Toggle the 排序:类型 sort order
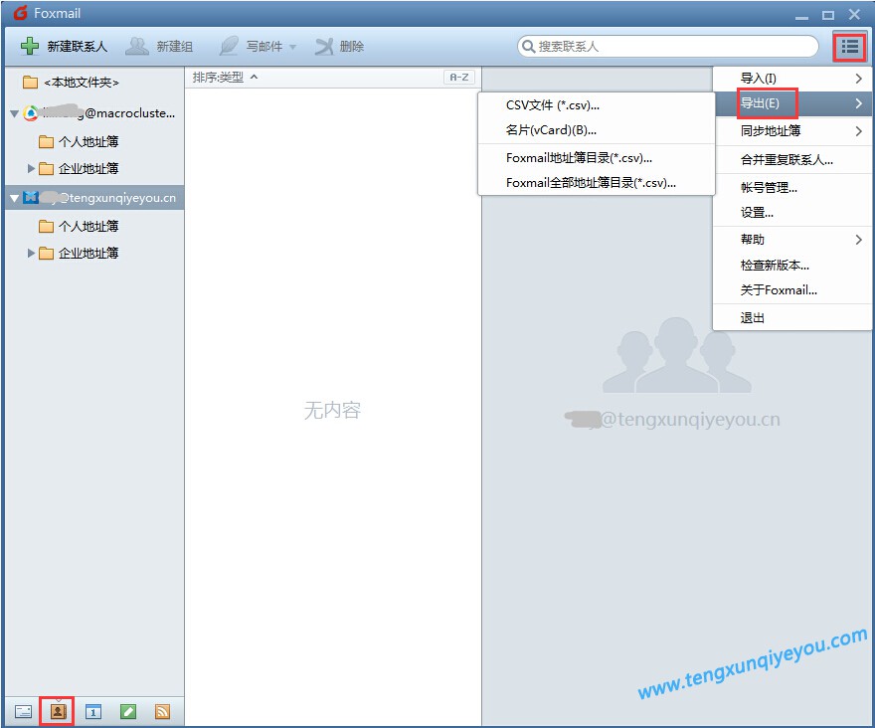 224,77
